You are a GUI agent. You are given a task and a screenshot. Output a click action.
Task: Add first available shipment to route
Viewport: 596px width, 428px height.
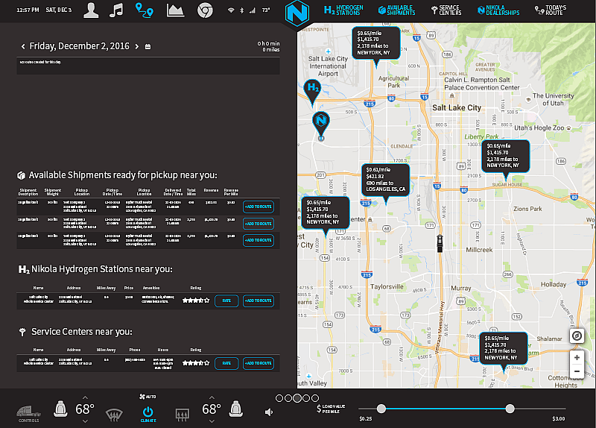click(258, 207)
